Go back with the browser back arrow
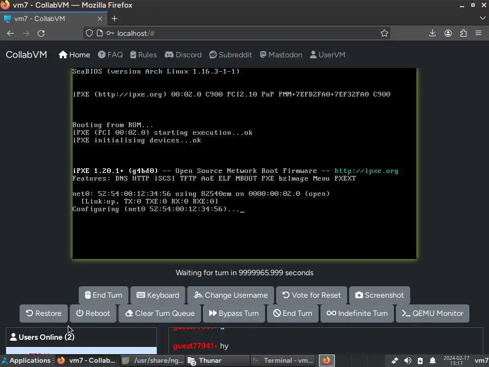Screen dimensions: 489x367 point(11,33)
